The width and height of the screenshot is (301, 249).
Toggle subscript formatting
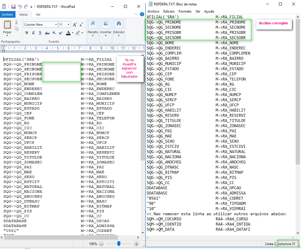click(x=54, y=33)
